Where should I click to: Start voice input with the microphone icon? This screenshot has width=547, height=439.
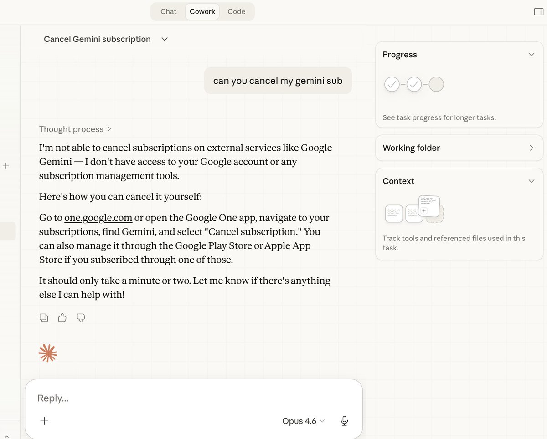[x=345, y=421]
